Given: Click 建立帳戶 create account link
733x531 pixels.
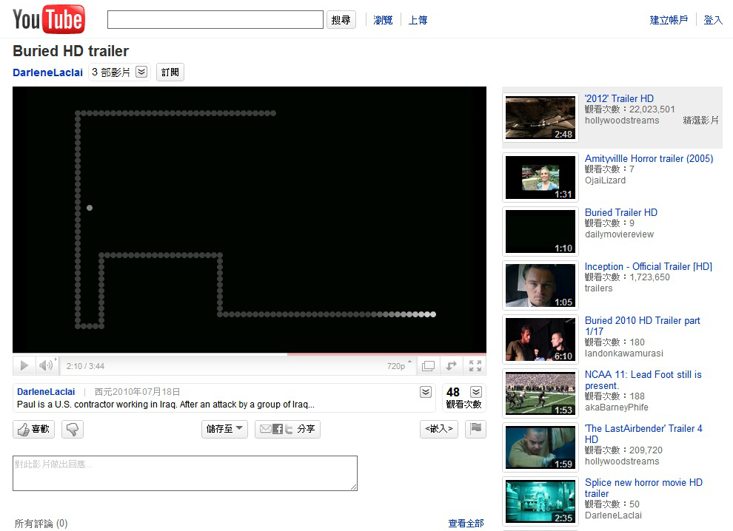Looking at the screenshot, I should coord(669,20).
